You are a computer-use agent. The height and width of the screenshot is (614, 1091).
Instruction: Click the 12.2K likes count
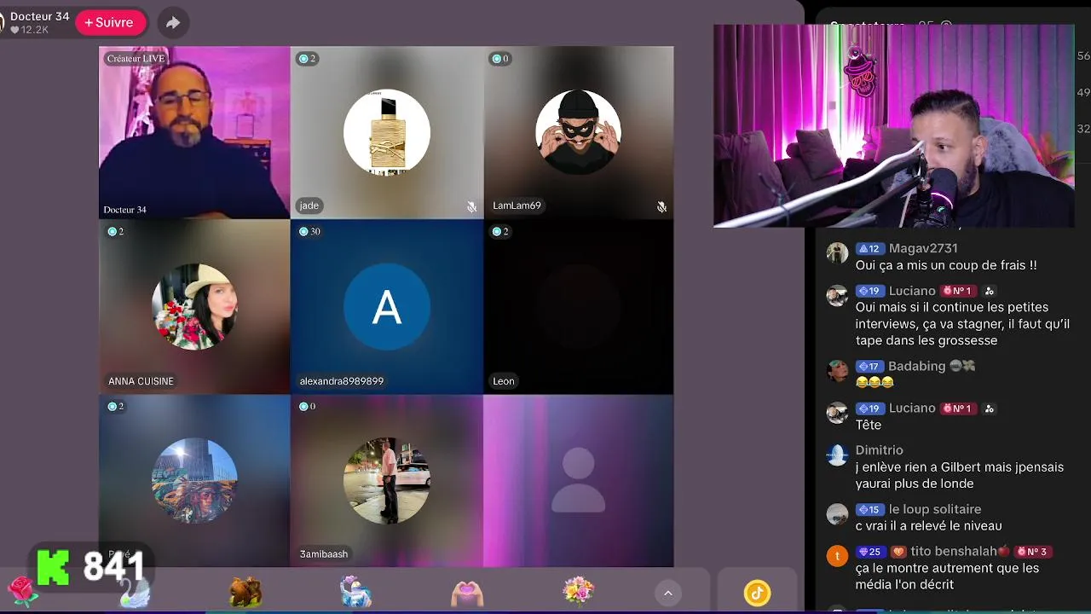29,30
